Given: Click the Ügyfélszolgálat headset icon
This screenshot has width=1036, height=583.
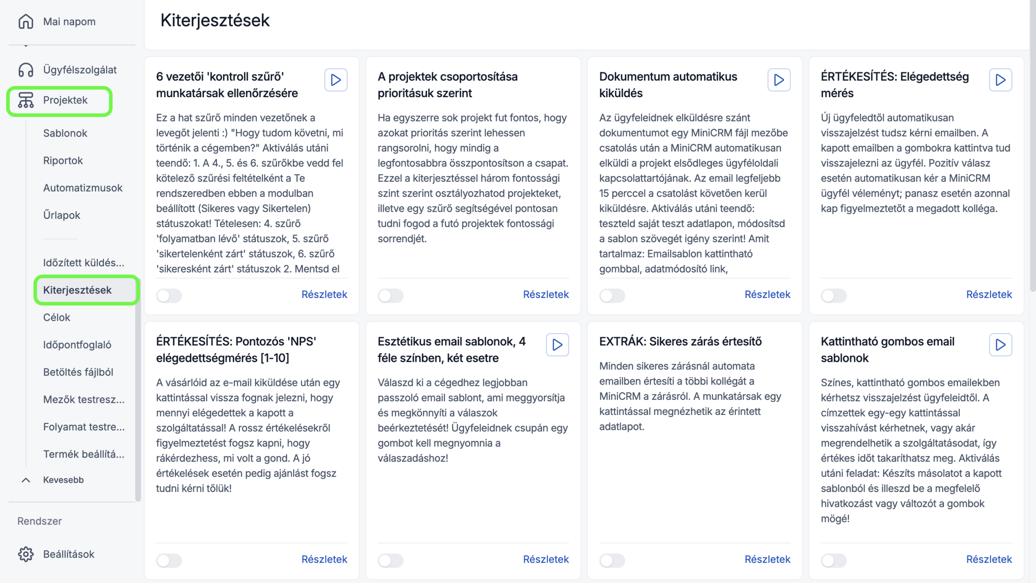Looking at the screenshot, I should pos(26,70).
